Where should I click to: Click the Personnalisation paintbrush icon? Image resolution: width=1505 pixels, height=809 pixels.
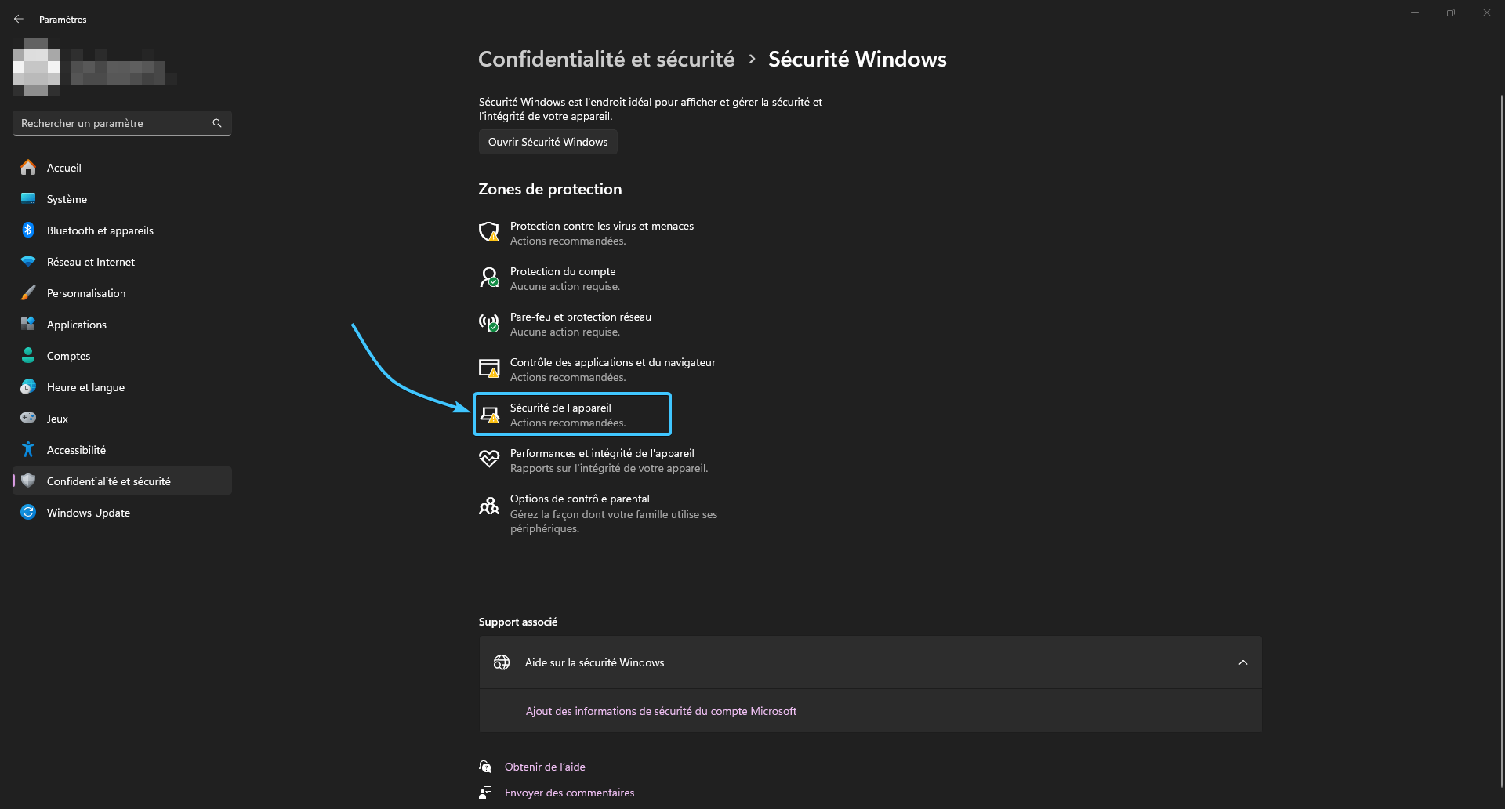[x=28, y=292]
